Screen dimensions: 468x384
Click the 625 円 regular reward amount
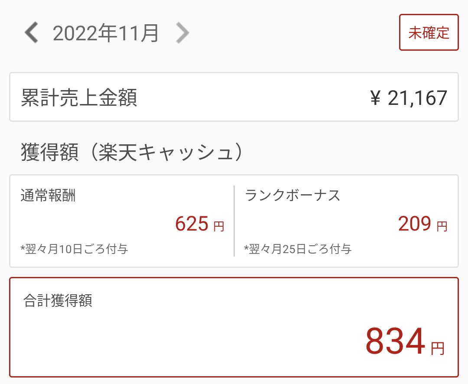(x=200, y=224)
